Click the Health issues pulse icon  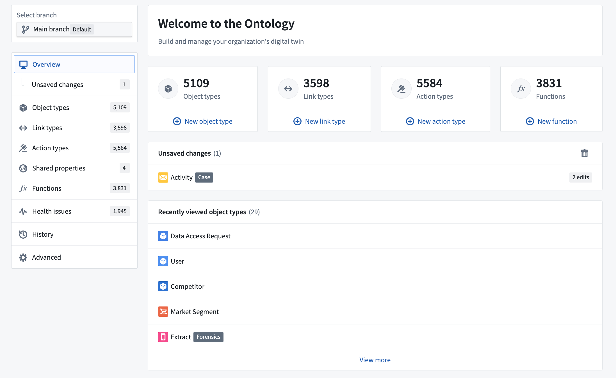23,211
